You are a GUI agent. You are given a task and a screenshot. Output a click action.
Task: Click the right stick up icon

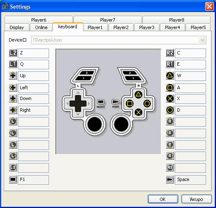[x=170, y=122]
